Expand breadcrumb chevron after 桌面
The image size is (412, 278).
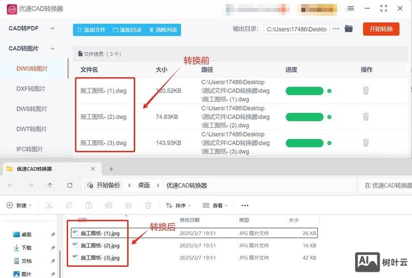coord(158,185)
